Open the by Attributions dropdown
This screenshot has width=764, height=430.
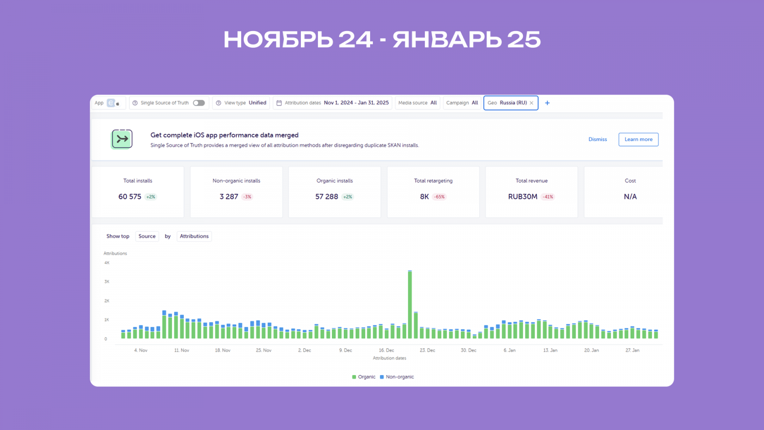(x=194, y=236)
